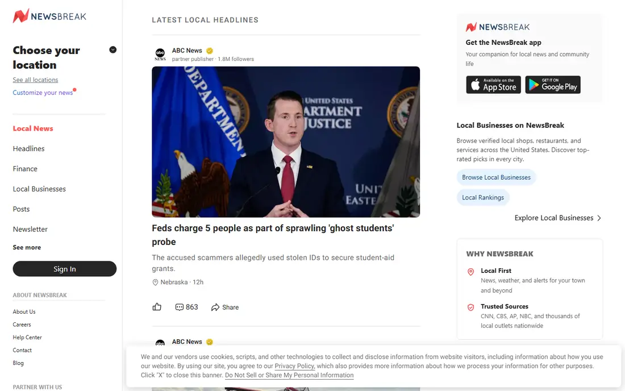Click the Trusted Sources shield icon
Viewport: 625px width, 391px height.
click(471, 307)
